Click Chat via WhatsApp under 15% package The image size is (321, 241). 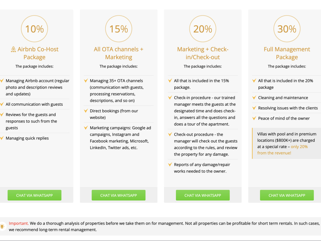pyautogui.click(x=118, y=195)
